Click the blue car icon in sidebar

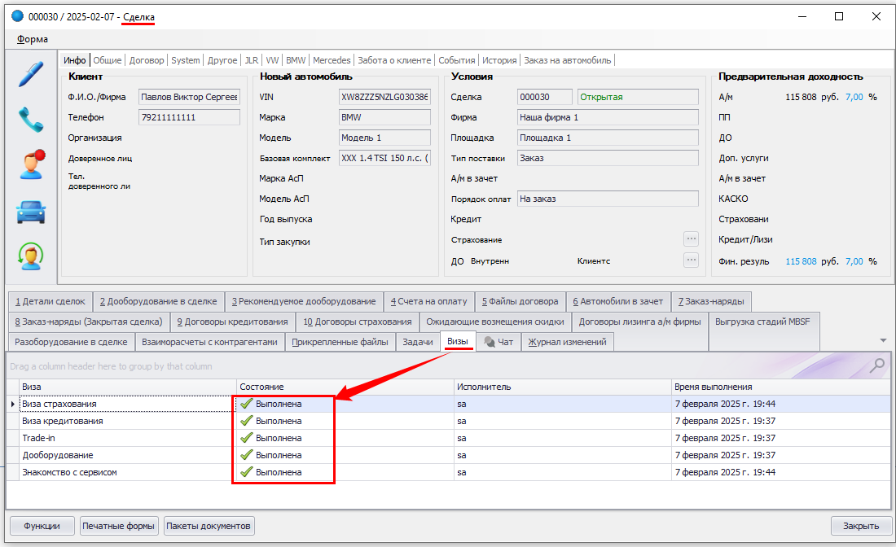click(x=31, y=212)
